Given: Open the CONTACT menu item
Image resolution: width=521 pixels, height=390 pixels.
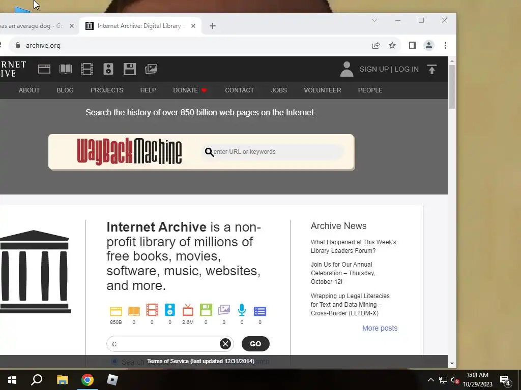Looking at the screenshot, I should (239, 90).
